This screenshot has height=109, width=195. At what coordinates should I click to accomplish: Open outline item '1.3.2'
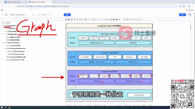click(13, 40)
